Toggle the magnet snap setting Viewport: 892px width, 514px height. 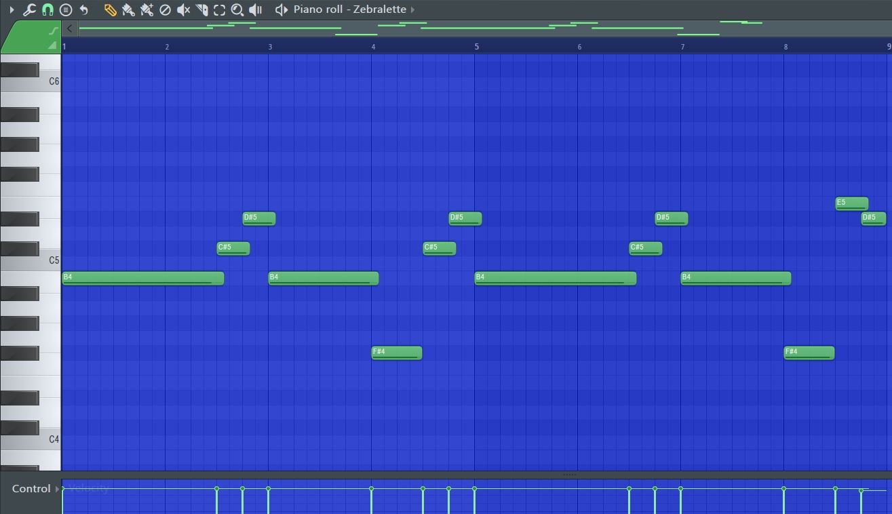47,9
